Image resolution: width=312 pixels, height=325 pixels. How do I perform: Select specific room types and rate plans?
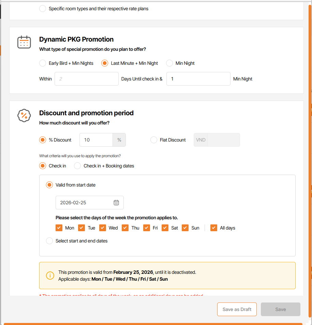43,9
